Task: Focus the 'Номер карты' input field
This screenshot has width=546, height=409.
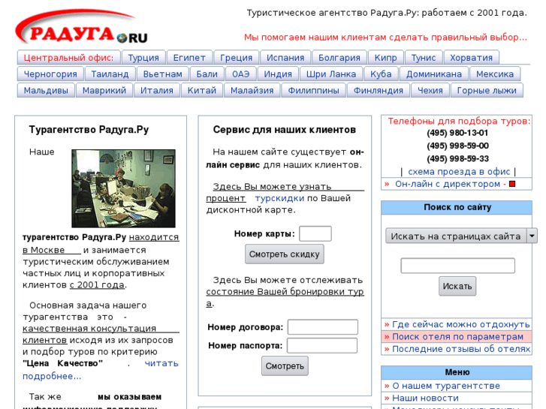Action: click(315, 233)
